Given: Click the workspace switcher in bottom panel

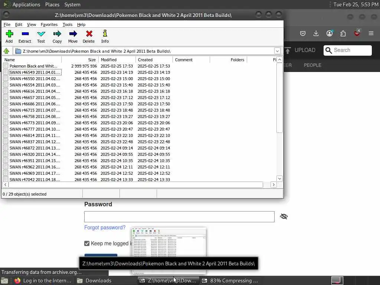Looking at the screenshot, I should pos(337,281).
